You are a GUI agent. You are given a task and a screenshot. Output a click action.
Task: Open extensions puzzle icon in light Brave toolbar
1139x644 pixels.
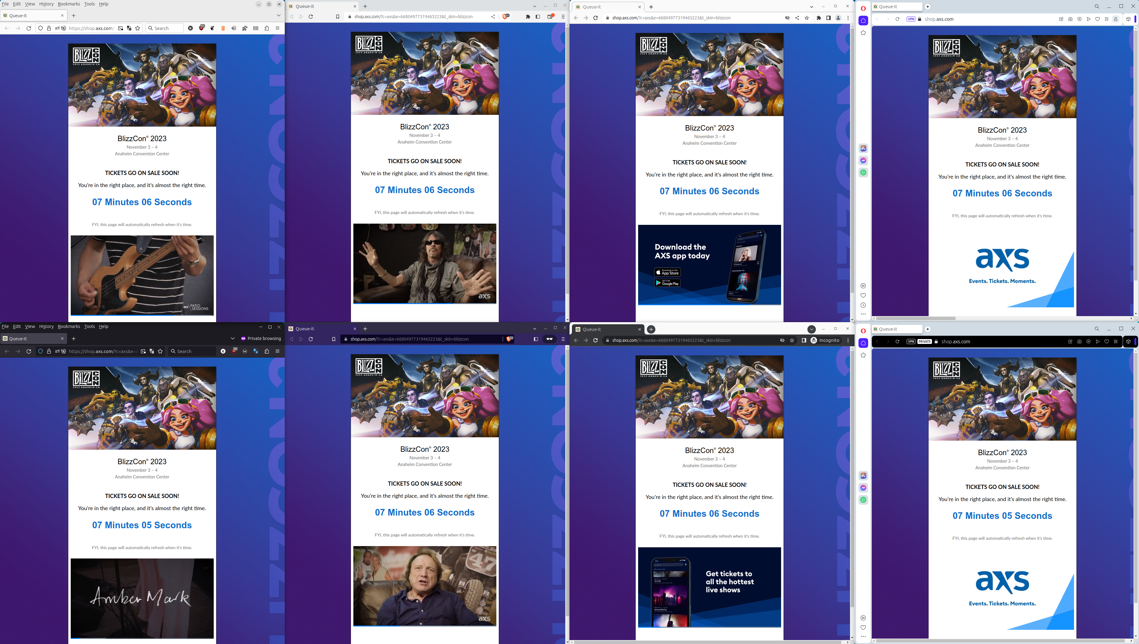pyautogui.click(x=528, y=17)
